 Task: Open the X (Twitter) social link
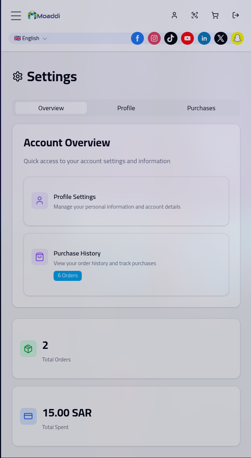point(221,38)
